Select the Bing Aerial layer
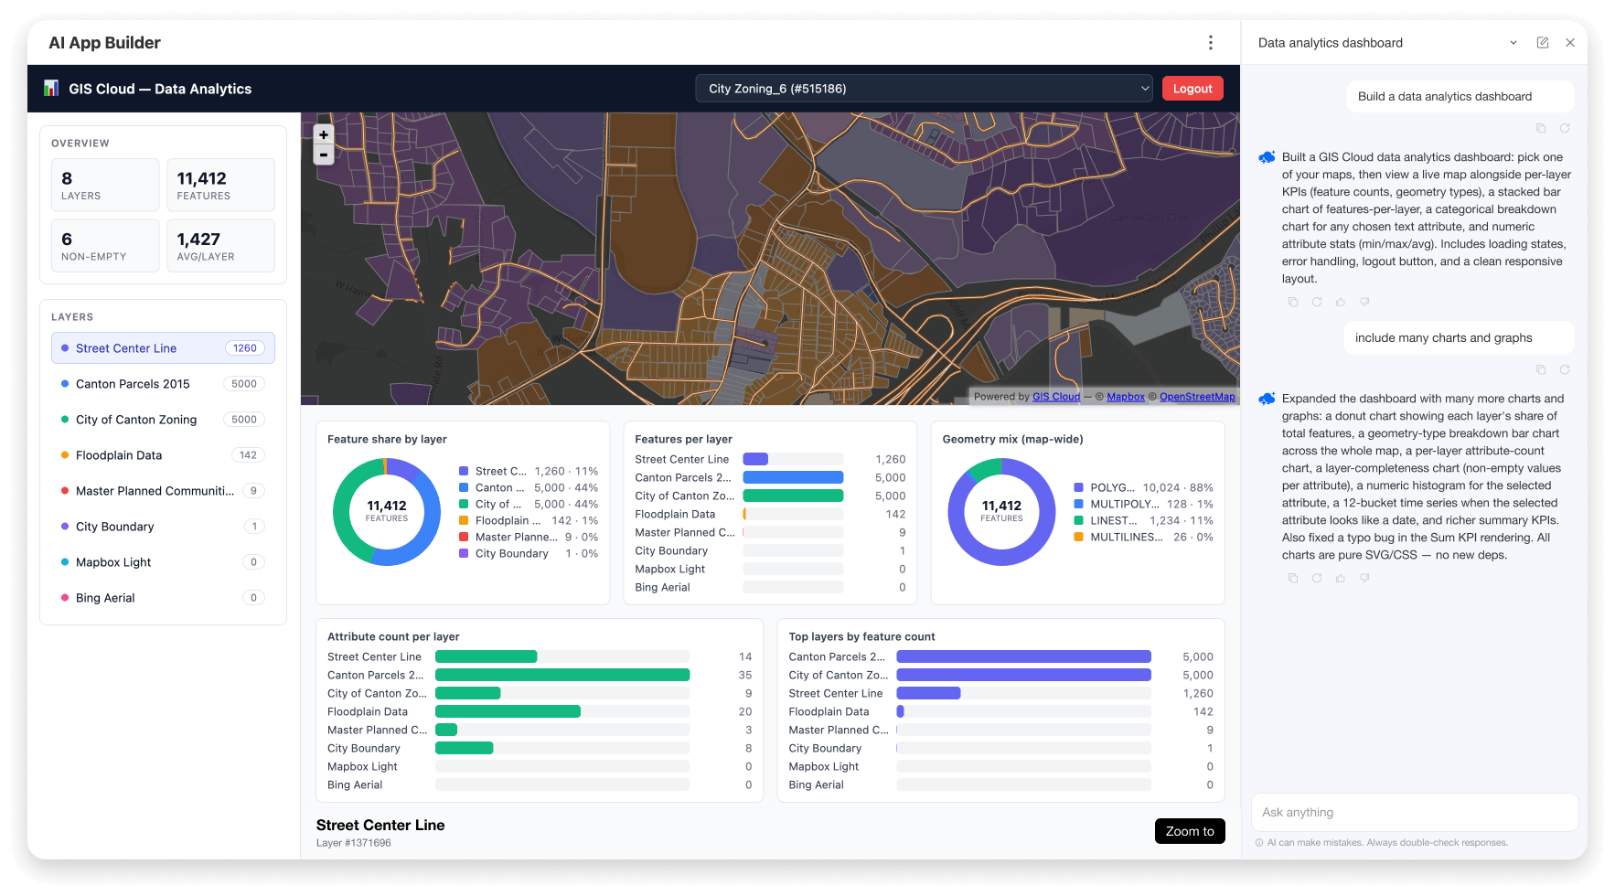1615x896 pixels. (163, 598)
